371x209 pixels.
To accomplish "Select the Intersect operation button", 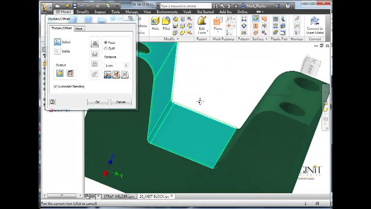I will tap(94, 63).
